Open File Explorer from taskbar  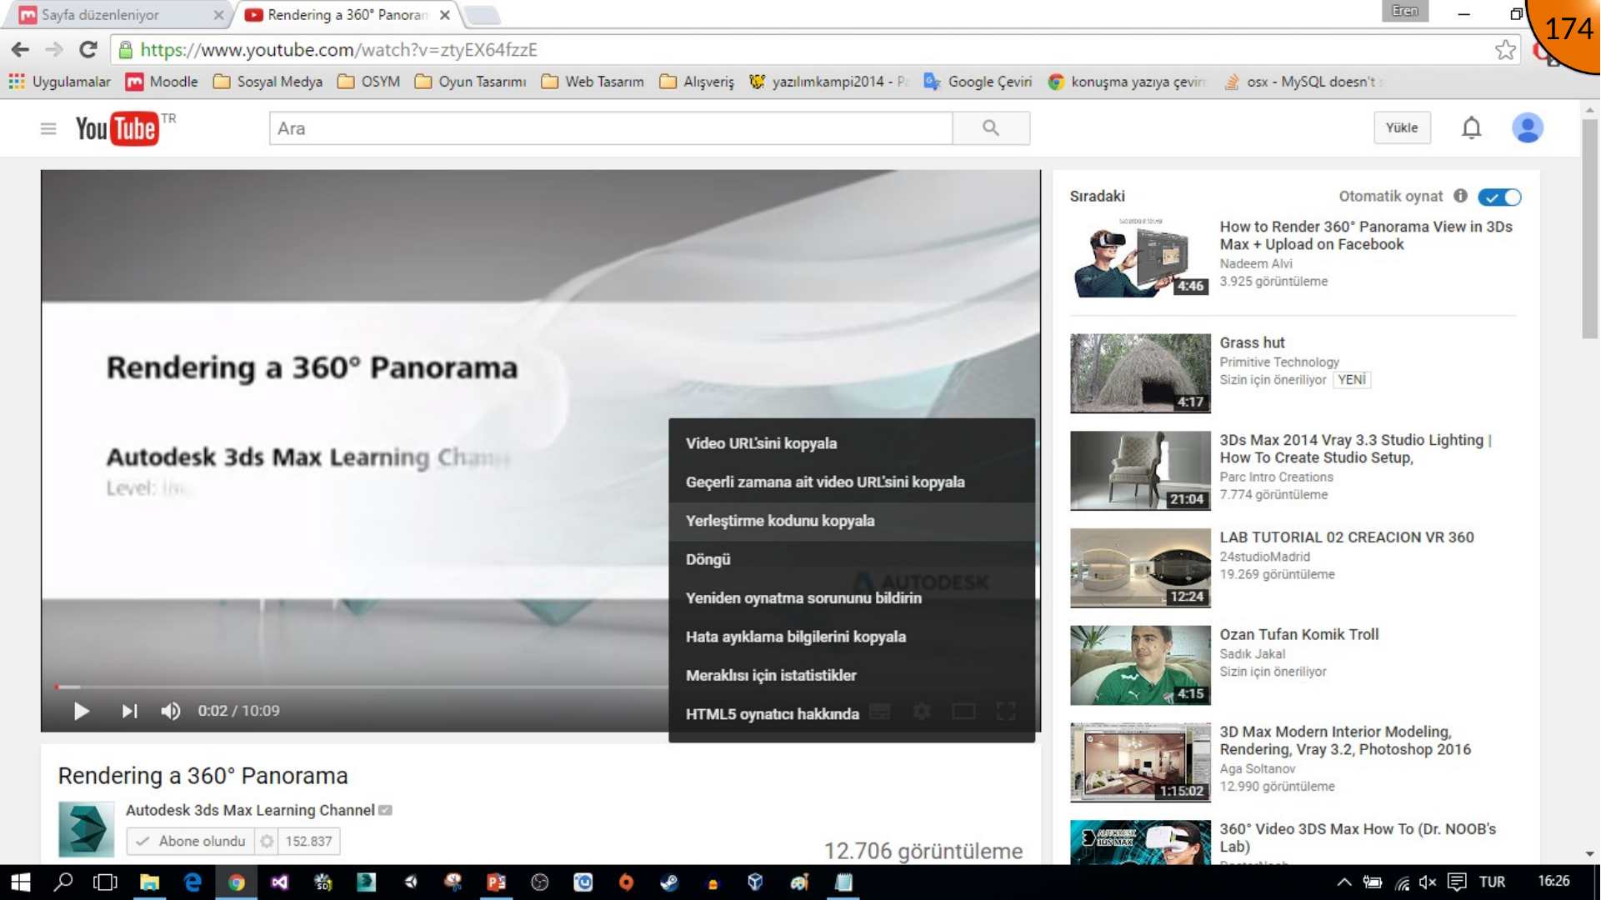pos(149,882)
